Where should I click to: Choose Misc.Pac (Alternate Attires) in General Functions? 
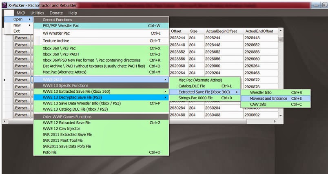(101, 72)
